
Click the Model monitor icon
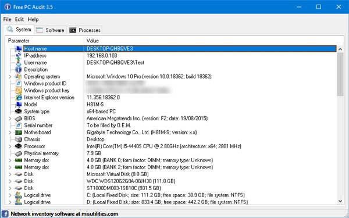pyautogui.click(x=19, y=104)
